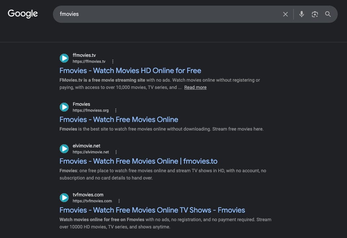Click the 'elvimovie.net' site name

[87, 146]
